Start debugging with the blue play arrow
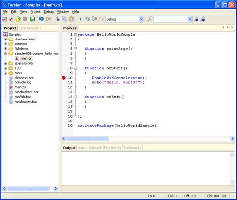 pos(80,19)
